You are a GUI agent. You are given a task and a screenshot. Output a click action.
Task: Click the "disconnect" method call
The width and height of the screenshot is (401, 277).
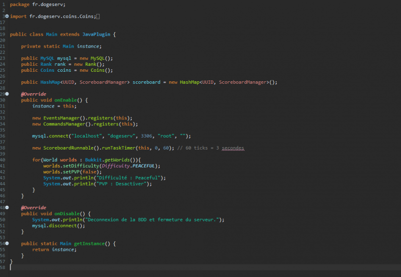[63, 226]
